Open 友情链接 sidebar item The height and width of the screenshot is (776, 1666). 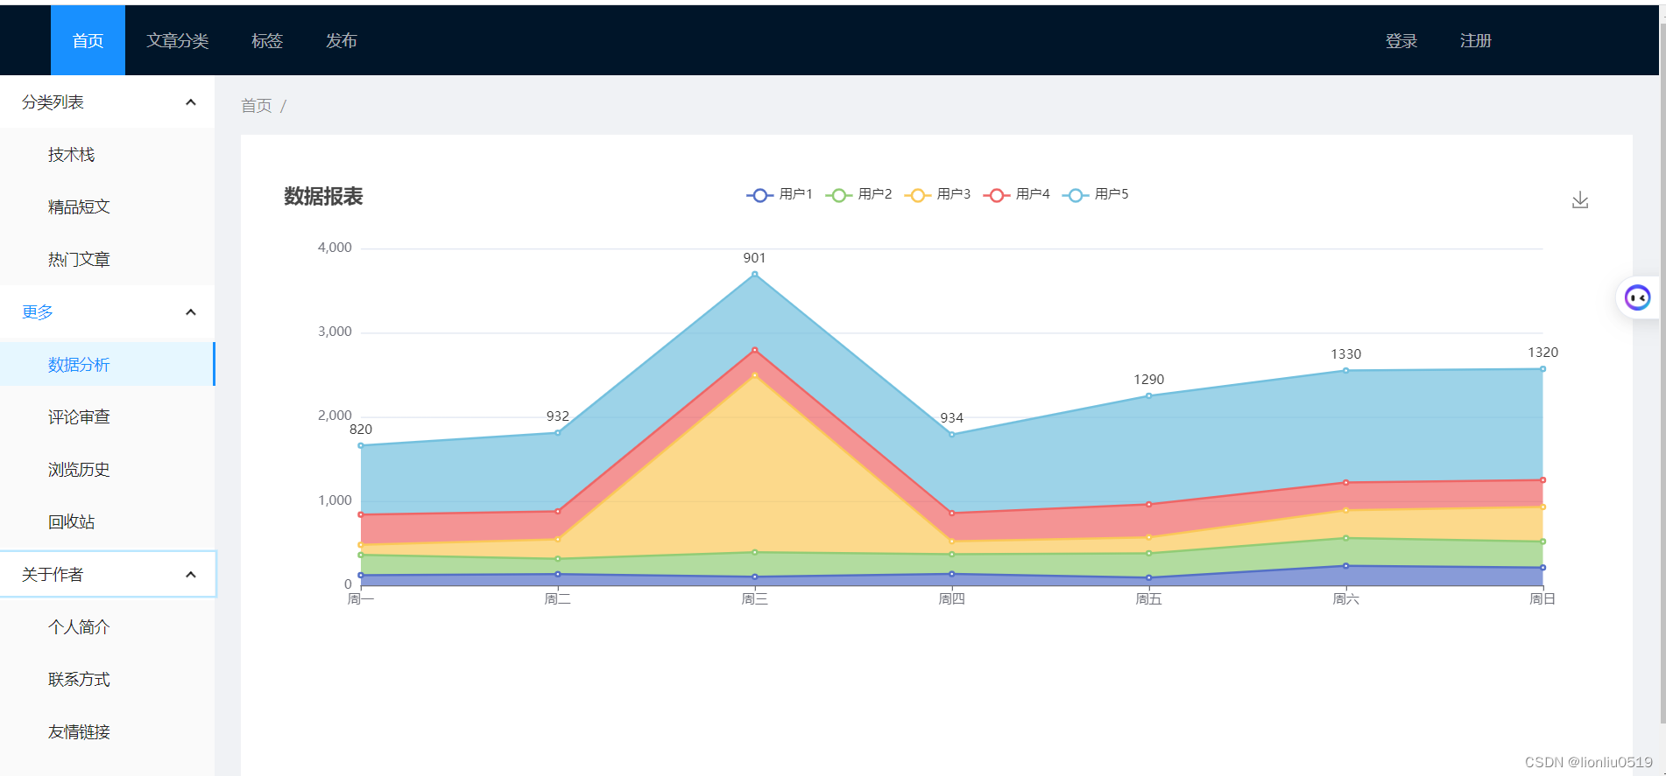point(107,732)
